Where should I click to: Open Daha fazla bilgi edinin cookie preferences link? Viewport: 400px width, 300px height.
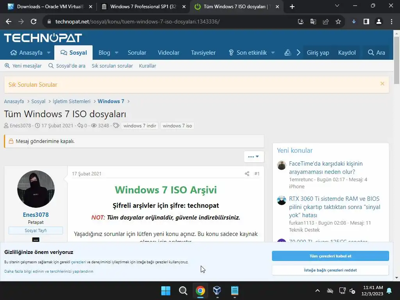click(x=49, y=271)
